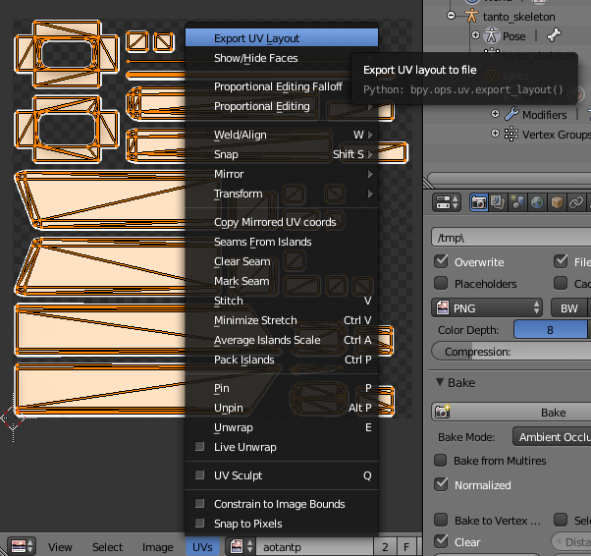591x556 pixels.
Task: Select the Constraints properties chain tab
Action: pyautogui.click(x=576, y=202)
